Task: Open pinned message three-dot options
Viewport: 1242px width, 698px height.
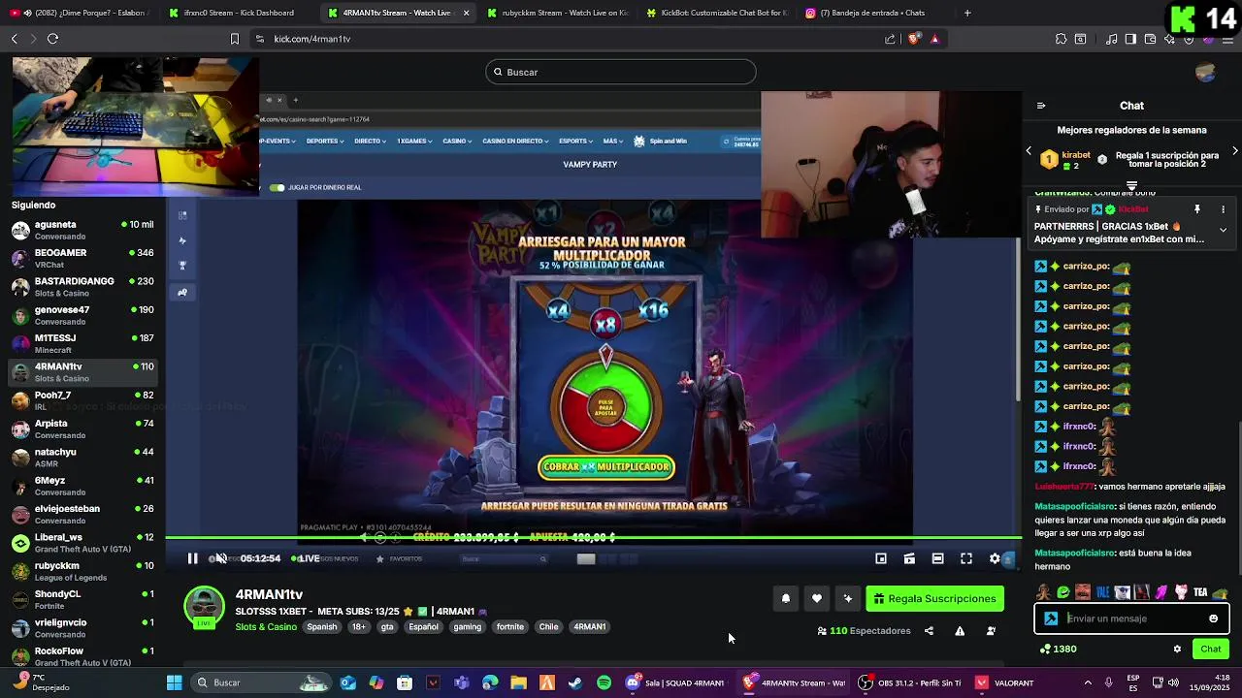Action: (1223, 209)
